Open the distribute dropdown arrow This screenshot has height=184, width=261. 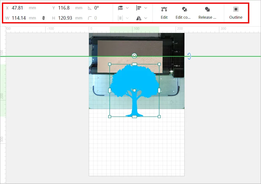[x=127, y=18]
